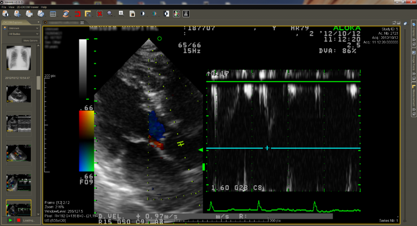Open the middle mouse button action tool
This screenshot has height=226, width=417.
tap(18, 13)
